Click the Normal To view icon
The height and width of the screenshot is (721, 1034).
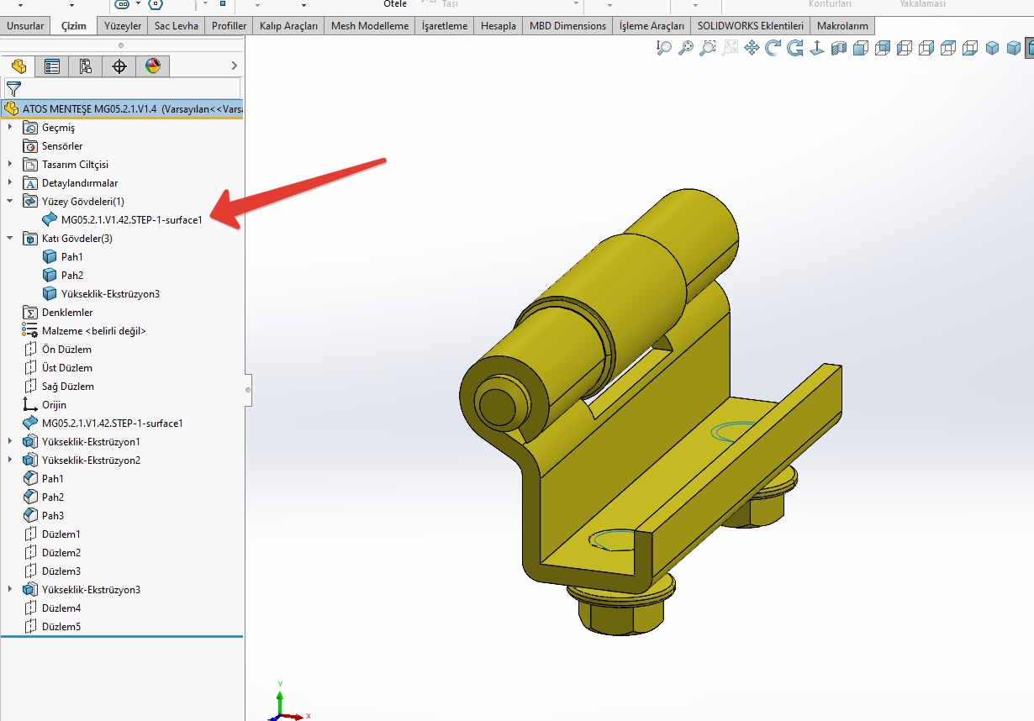point(816,48)
